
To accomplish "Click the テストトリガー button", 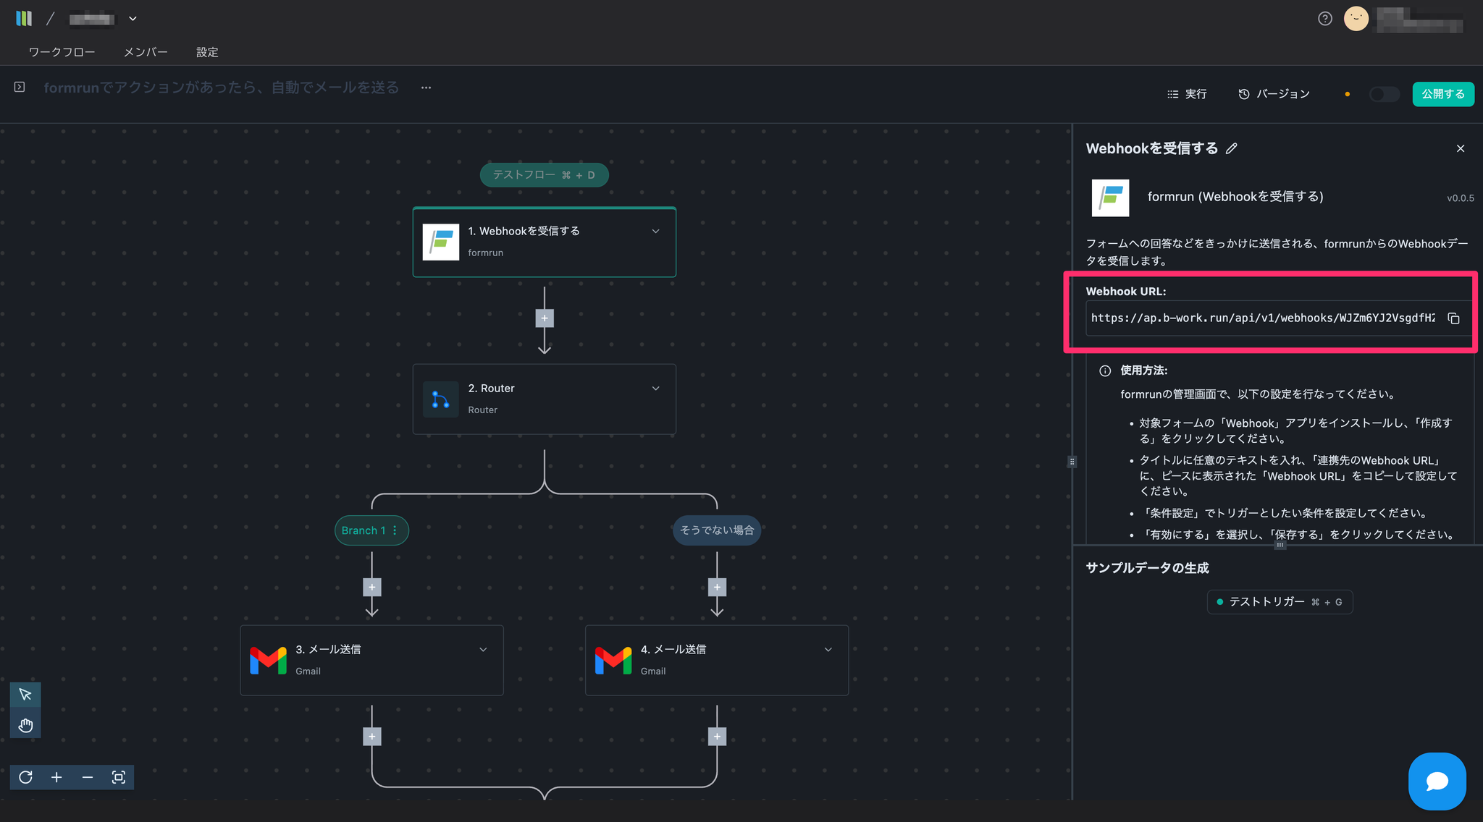I will pyautogui.click(x=1280, y=602).
